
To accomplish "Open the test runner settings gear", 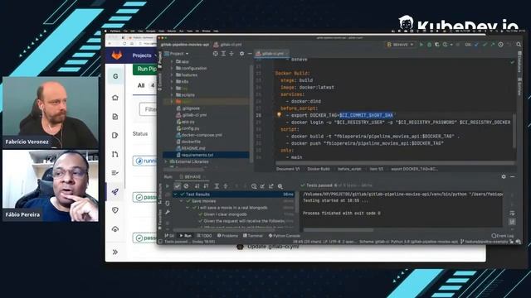I will 280,186.
